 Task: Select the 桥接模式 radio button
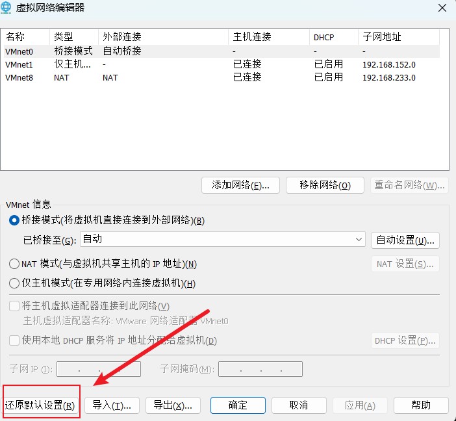(14, 220)
